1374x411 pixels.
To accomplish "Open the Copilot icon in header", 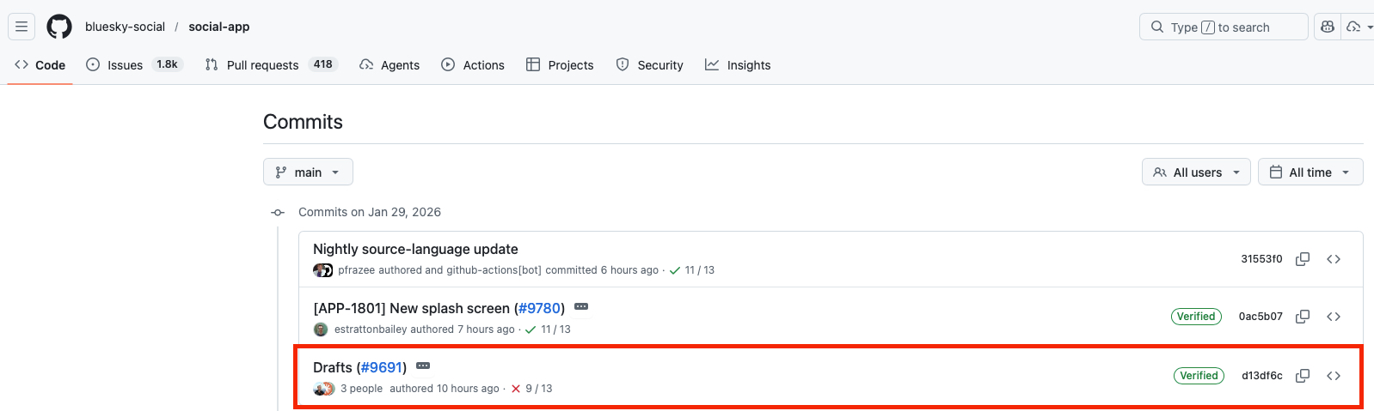I will [1328, 27].
